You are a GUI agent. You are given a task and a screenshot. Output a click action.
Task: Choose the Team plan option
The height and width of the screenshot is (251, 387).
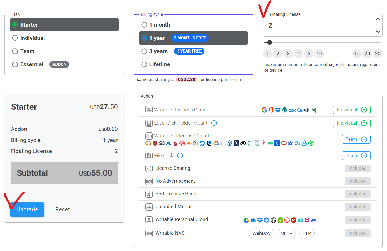pyautogui.click(x=15, y=51)
